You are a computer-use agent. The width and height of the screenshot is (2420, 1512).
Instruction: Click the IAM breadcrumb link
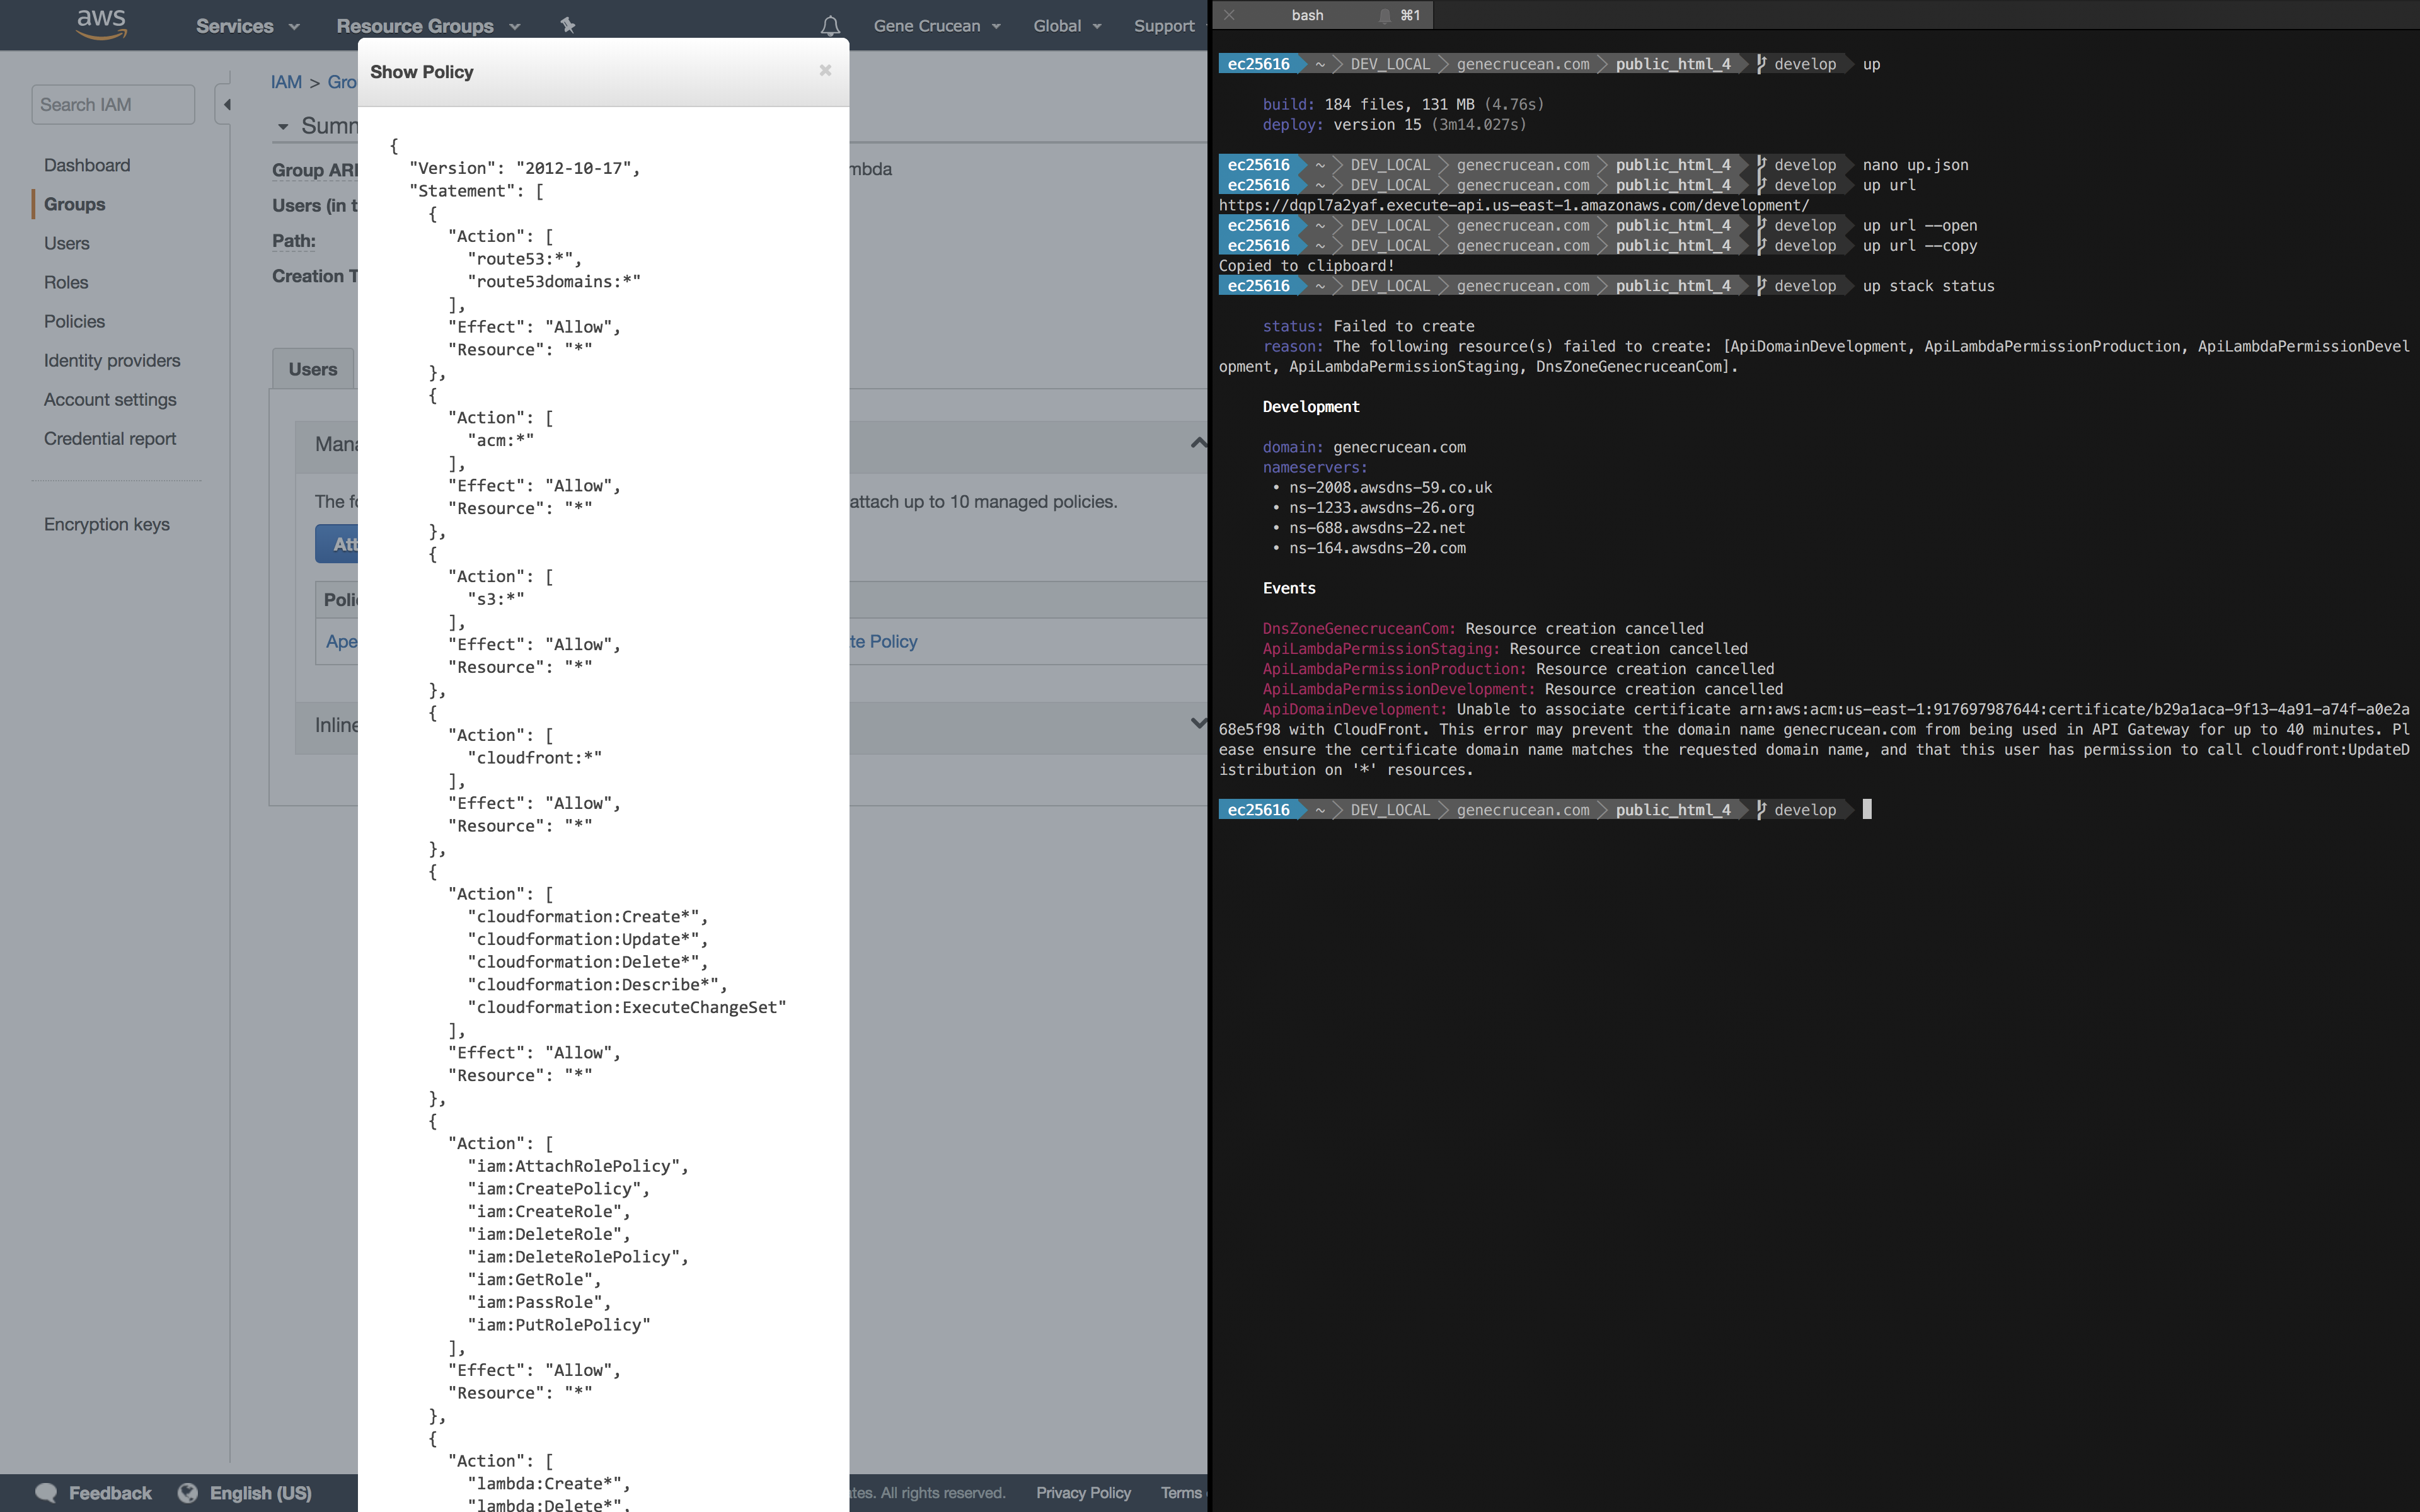click(286, 82)
